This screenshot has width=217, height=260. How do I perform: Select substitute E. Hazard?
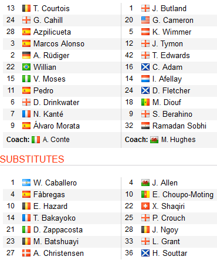[50, 206]
